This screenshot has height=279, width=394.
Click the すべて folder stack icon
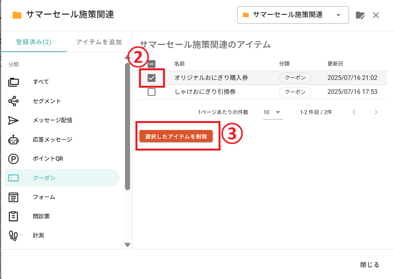(x=14, y=82)
